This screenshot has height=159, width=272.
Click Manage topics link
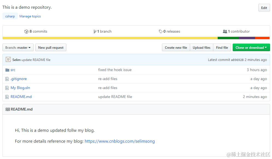pyautogui.click(x=30, y=16)
